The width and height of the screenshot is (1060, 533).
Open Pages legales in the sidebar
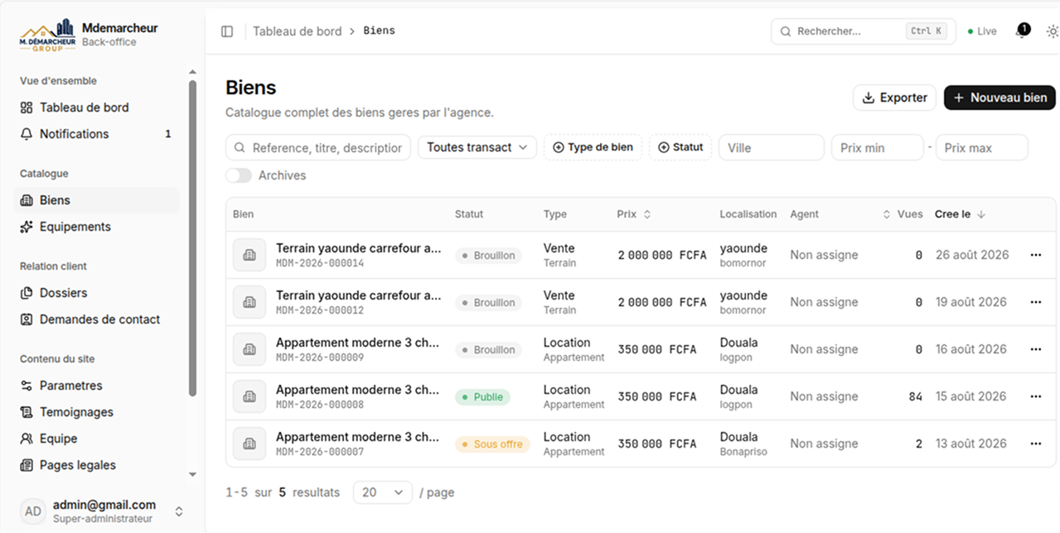pos(96,465)
